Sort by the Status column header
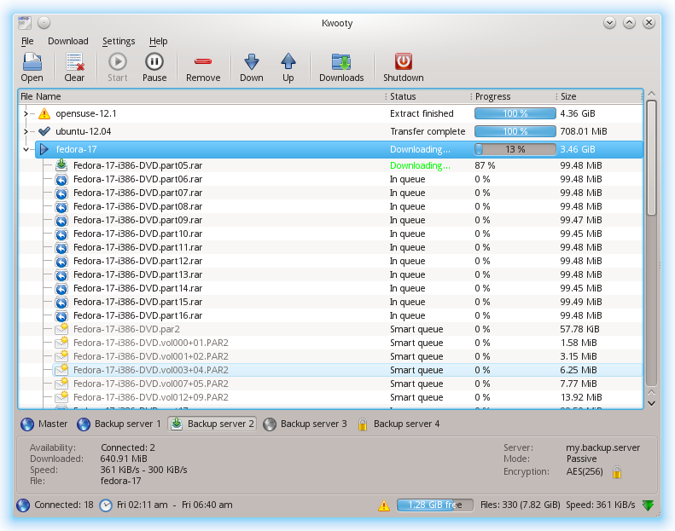This screenshot has width=675, height=531. click(x=428, y=96)
